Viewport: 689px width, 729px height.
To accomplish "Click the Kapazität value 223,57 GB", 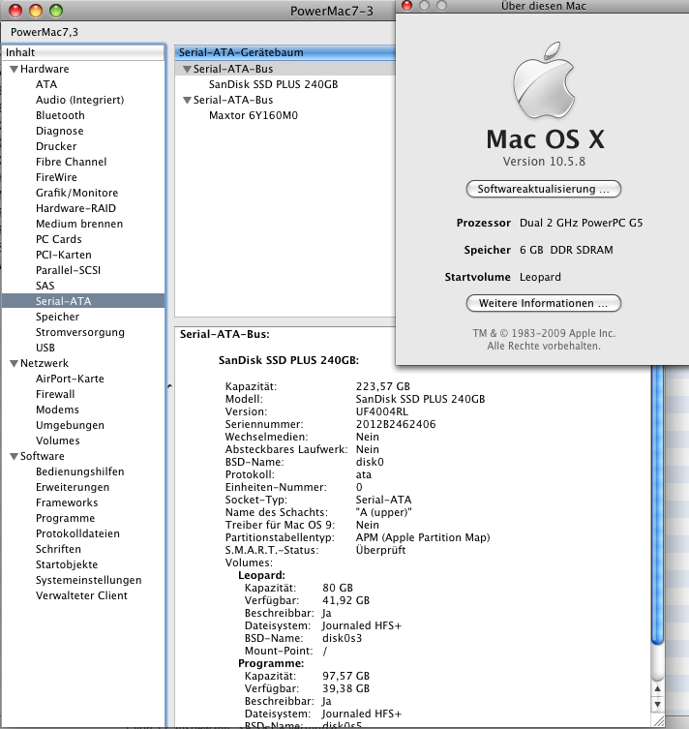I will pyautogui.click(x=383, y=387).
